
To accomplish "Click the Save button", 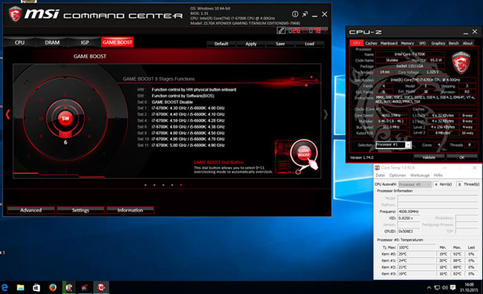I will pyautogui.click(x=280, y=44).
